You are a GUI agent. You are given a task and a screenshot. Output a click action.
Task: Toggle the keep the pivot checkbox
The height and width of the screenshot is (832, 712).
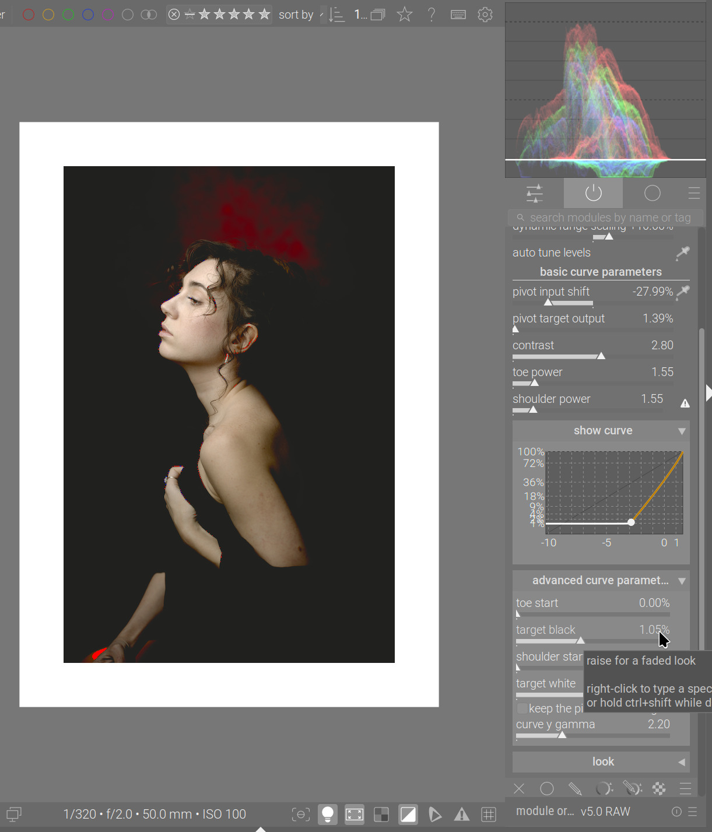[522, 708]
